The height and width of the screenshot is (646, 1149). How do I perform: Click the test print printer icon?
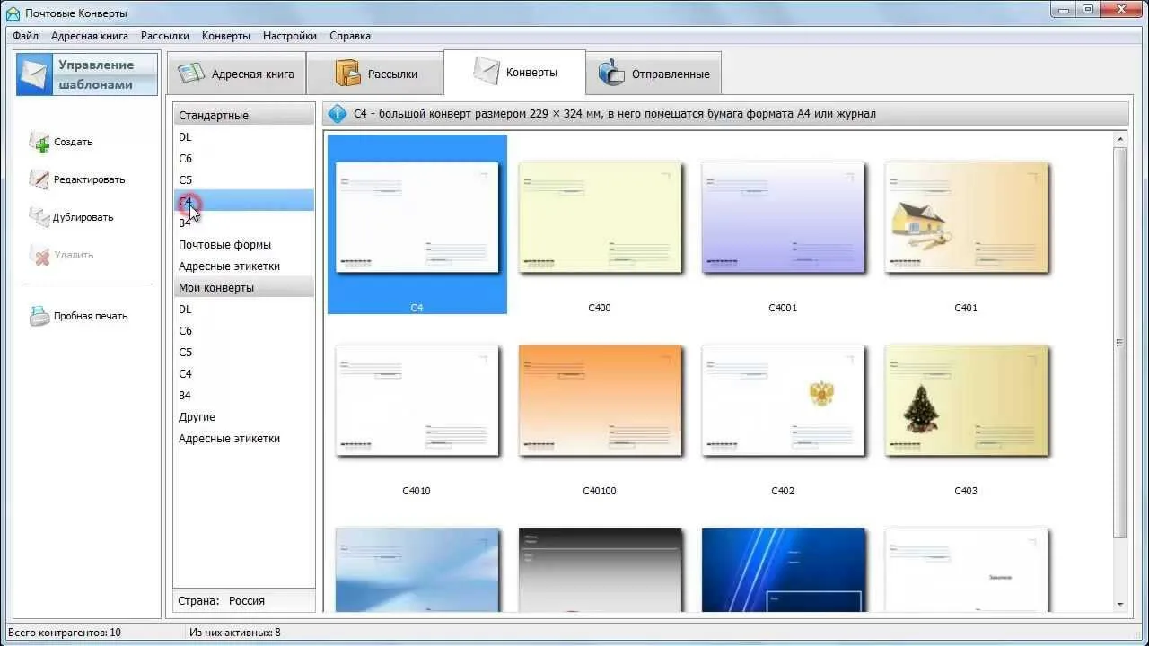coord(39,316)
